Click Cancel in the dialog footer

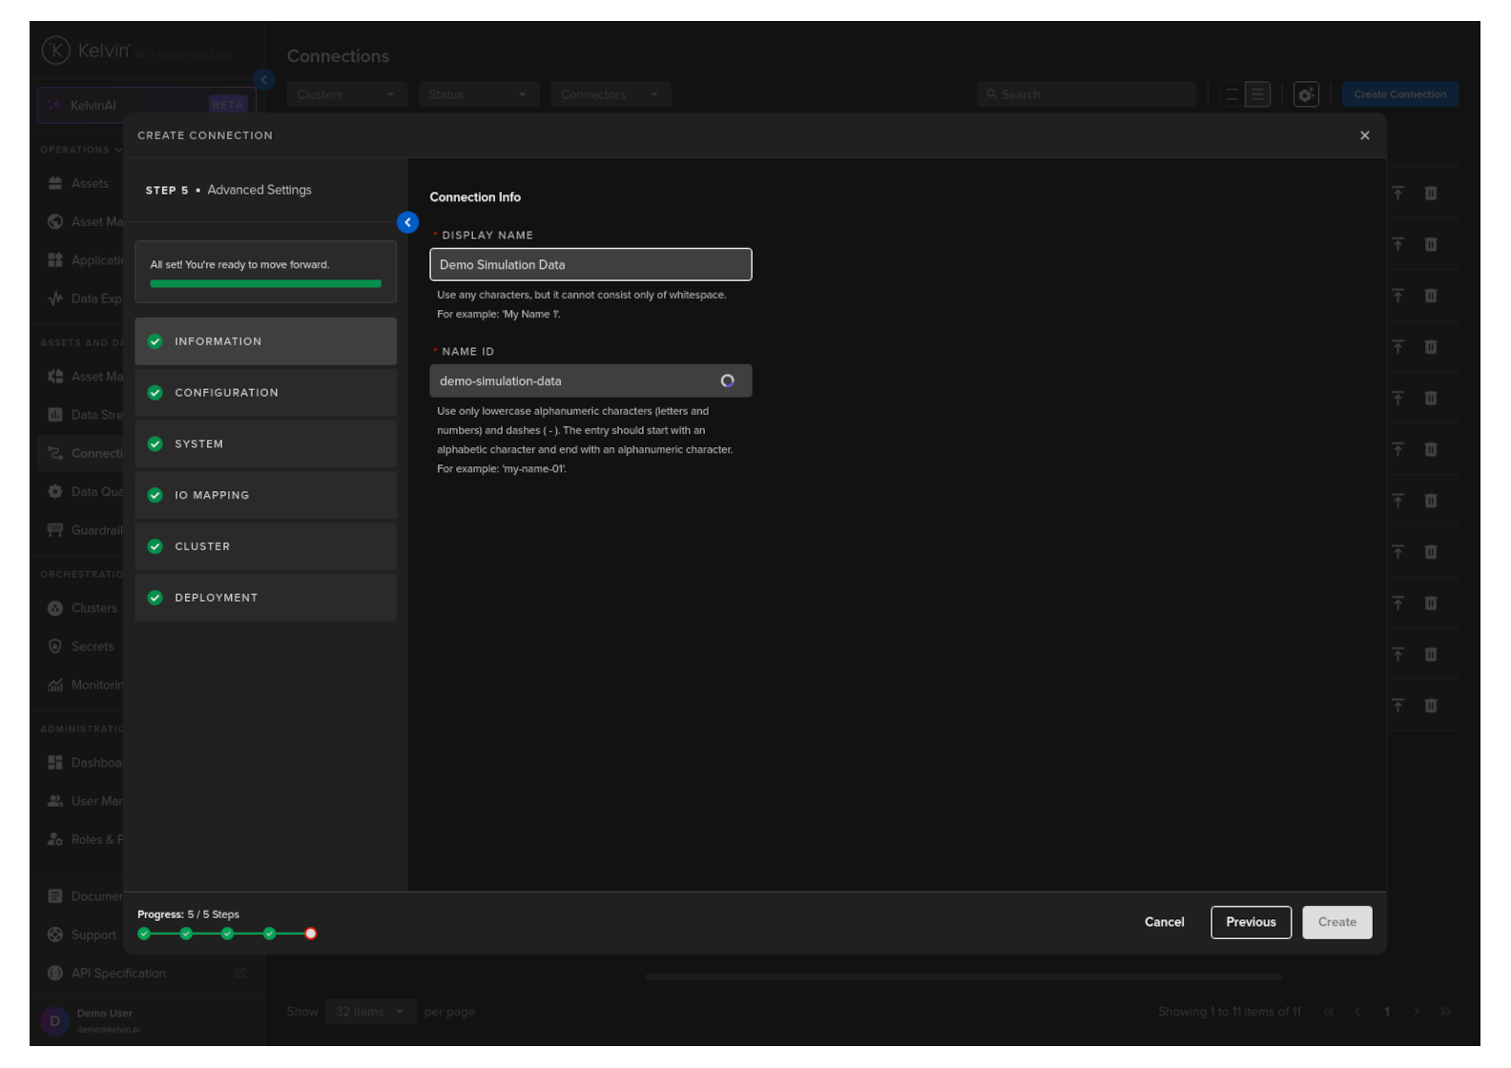[x=1164, y=922]
